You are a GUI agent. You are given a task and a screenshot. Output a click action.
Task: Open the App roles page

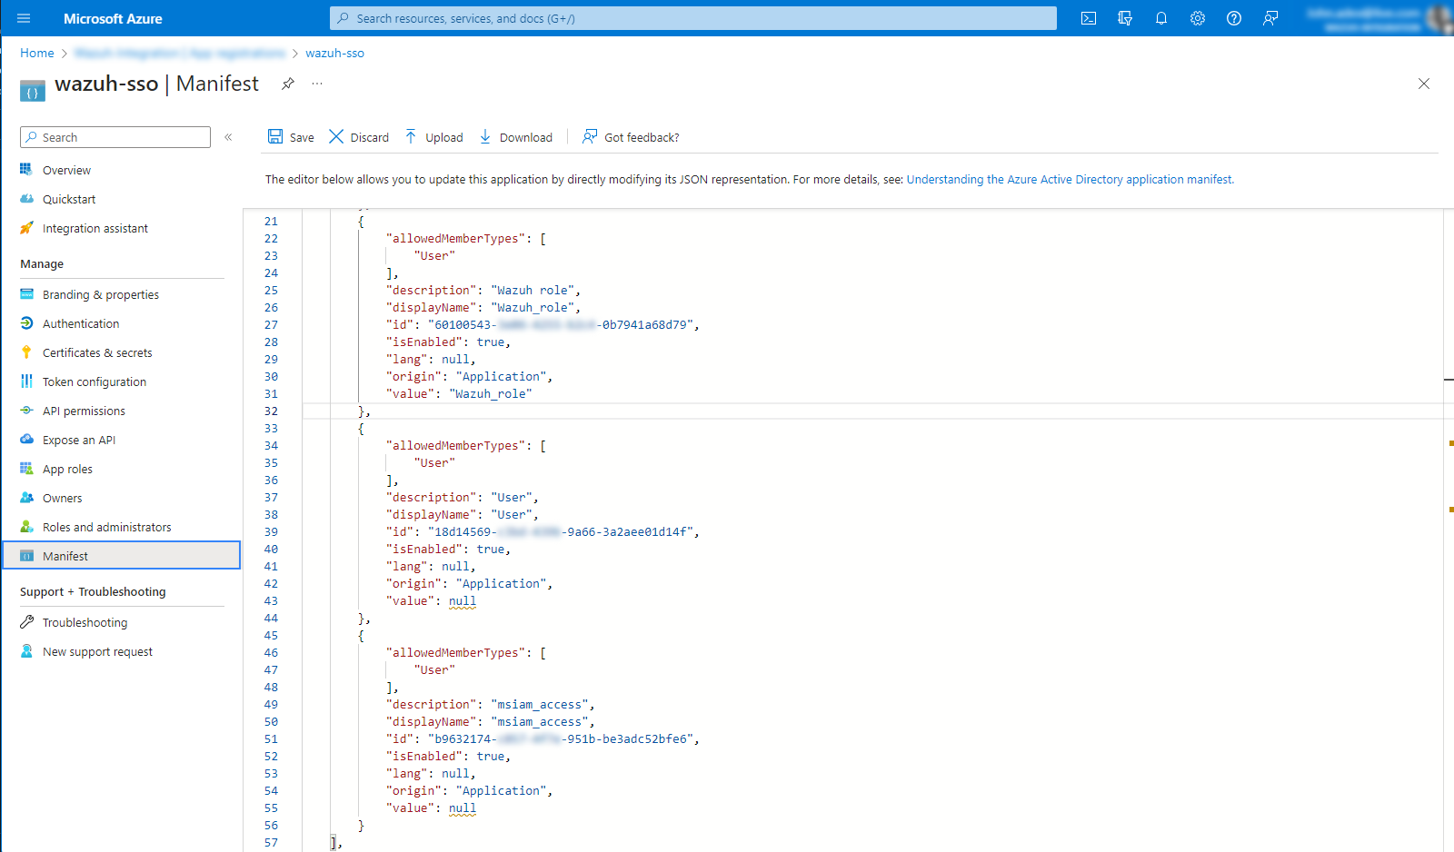coord(67,469)
